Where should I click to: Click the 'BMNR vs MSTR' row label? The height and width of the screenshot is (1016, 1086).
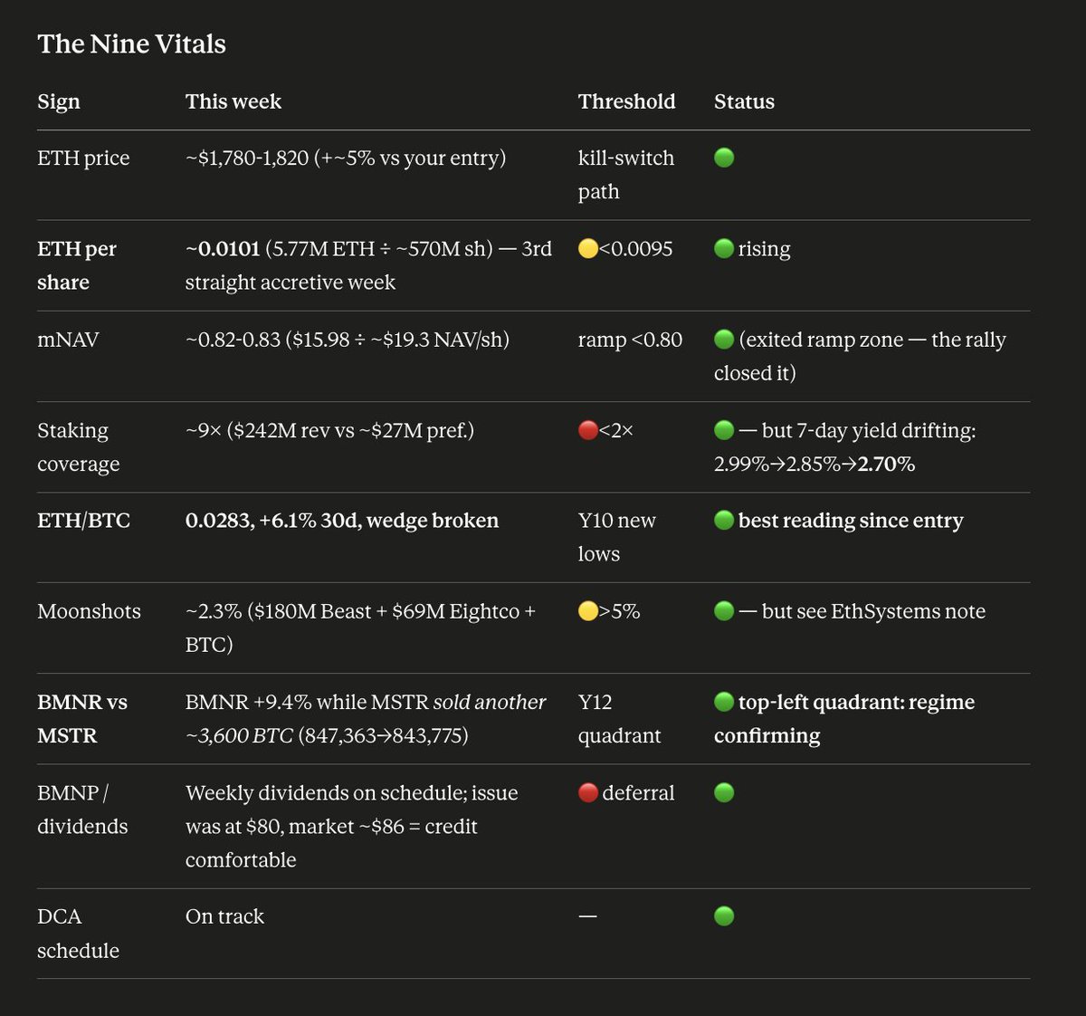point(82,718)
